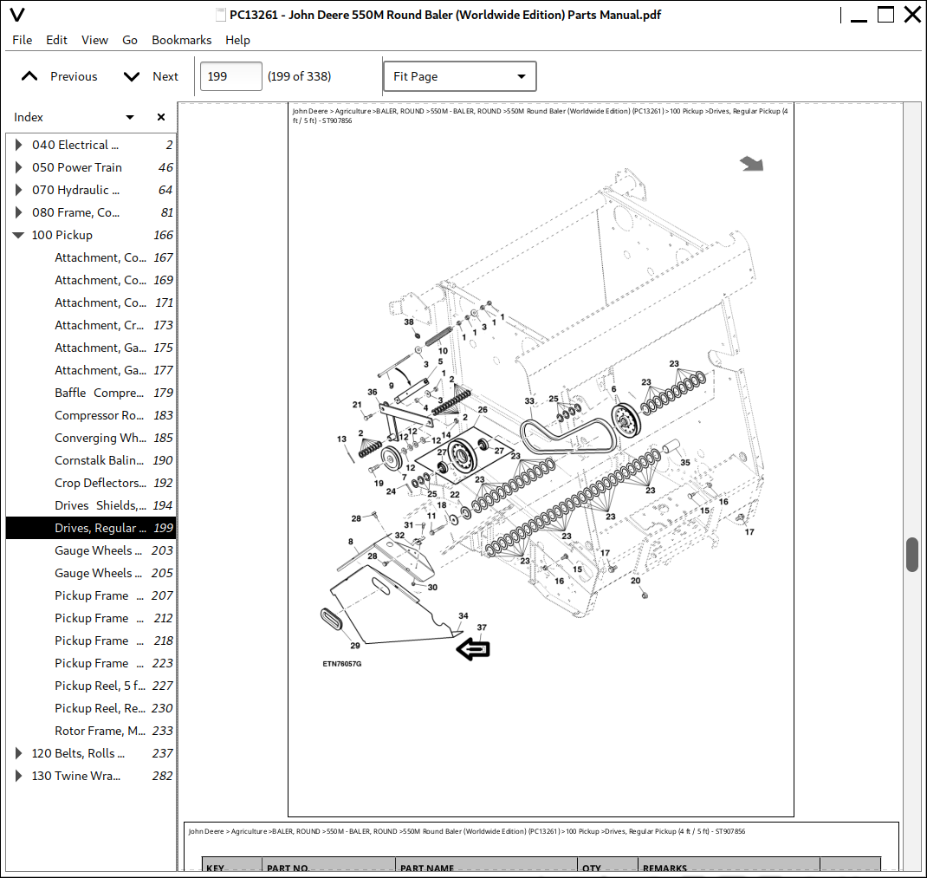This screenshot has height=878, width=927.
Task: Click the Previous page button label
Action: (x=74, y=76)
